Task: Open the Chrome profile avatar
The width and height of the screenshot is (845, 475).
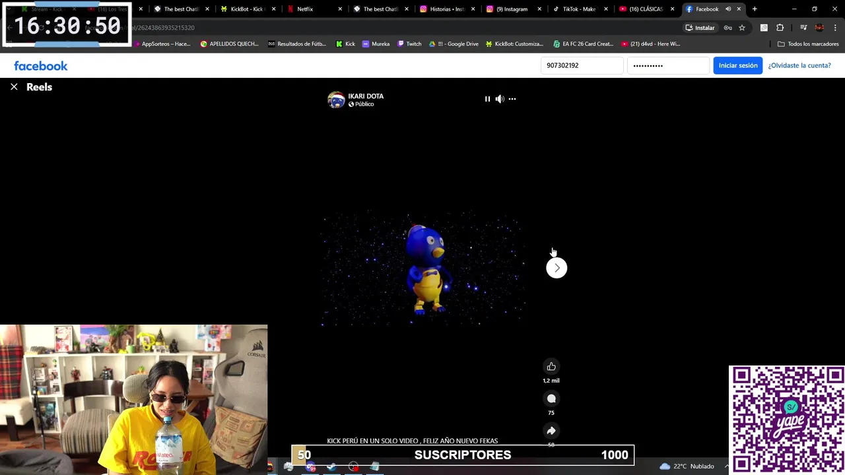Action: pos(819,28)
